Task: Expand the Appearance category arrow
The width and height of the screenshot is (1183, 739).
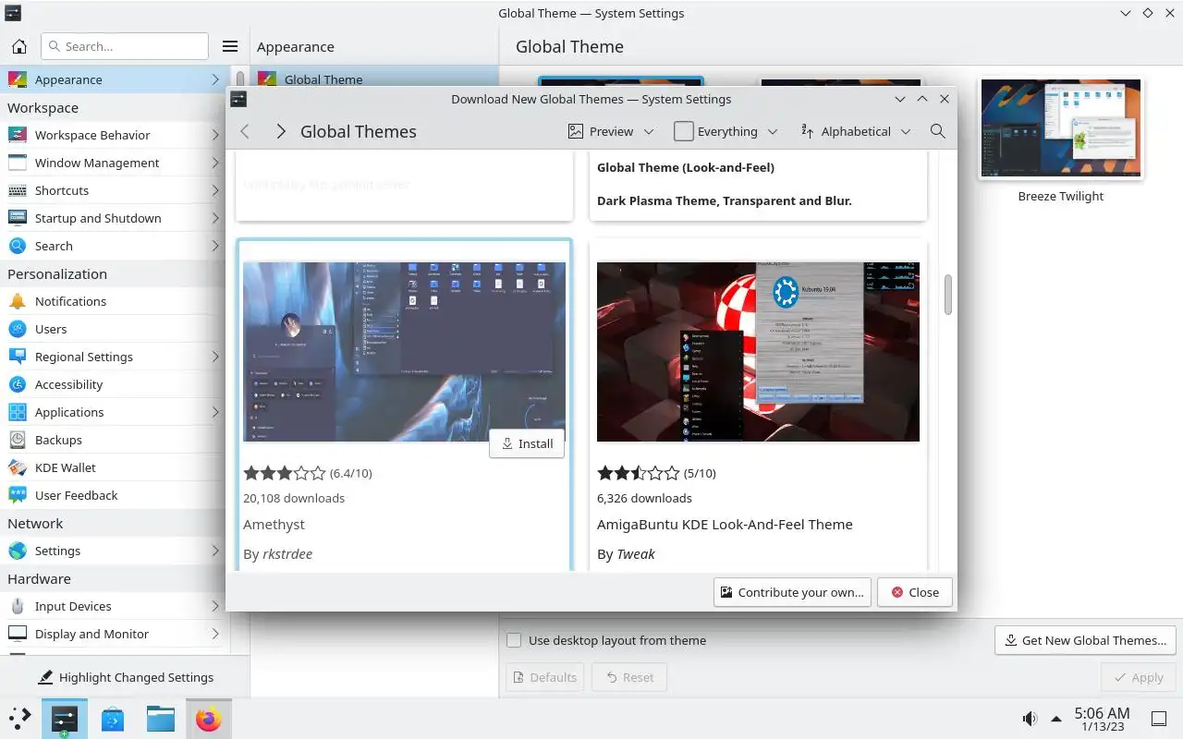Action: (215, 79)
